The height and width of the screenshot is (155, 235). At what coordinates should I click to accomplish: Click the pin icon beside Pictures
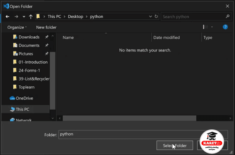47,53
